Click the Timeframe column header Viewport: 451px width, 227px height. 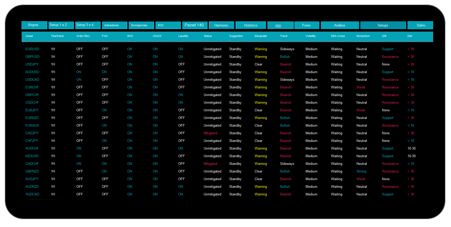57,36
